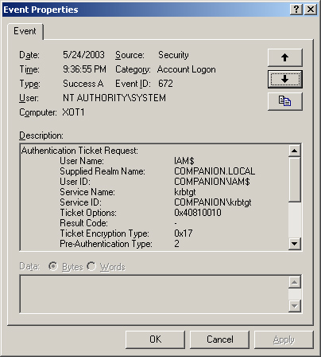Show the previous event with up arrow
This screenshot has width=321, height=357.
(284, 57)
